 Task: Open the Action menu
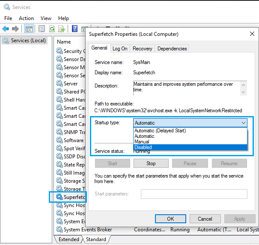pos(26,18)
